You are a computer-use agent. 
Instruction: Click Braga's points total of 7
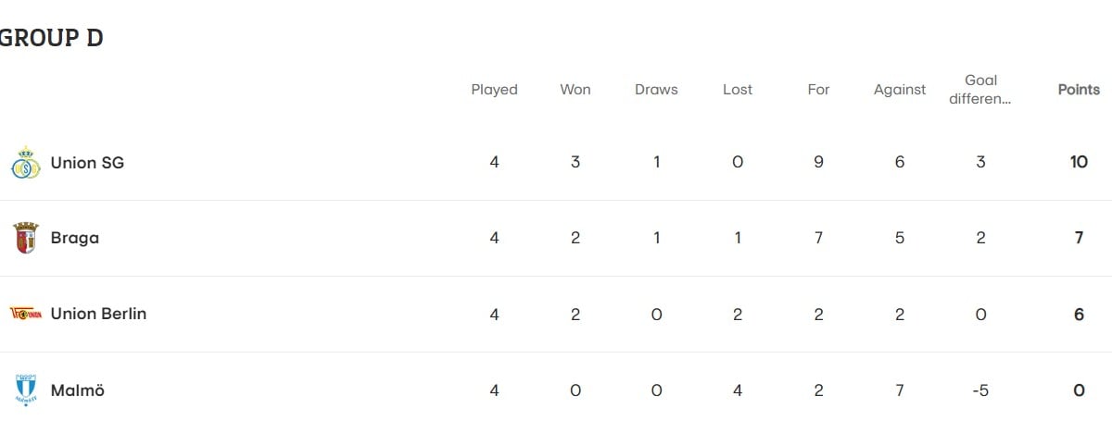point(1079,238)
